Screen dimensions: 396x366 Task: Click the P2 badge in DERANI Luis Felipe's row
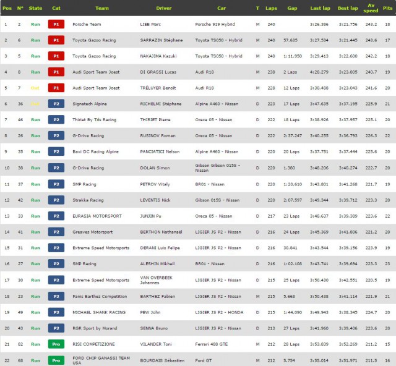coord(56,248)
